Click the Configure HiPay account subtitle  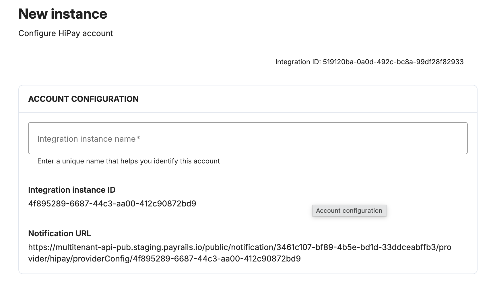coord(66,33)
